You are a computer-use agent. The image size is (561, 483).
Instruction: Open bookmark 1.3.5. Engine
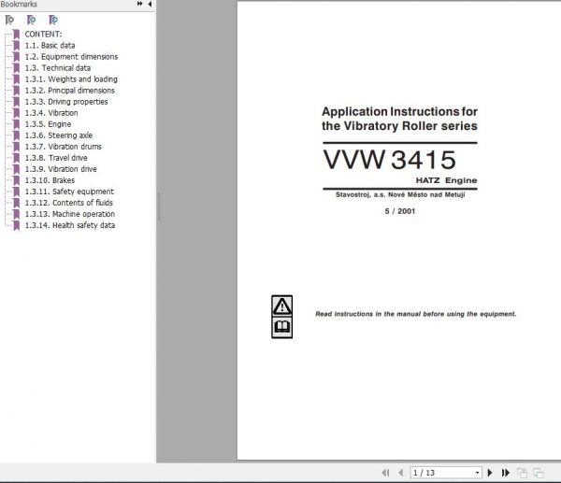48,124
